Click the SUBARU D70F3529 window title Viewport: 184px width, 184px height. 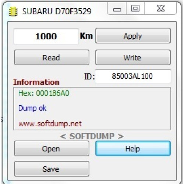click(57, 11)
